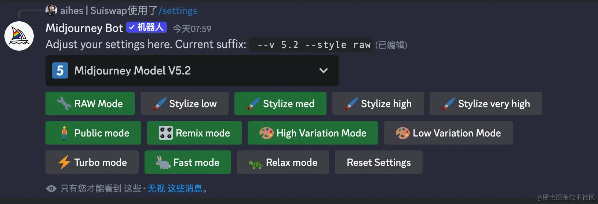The width and height of the screenshot is (598, 204).
Task: Click the dropdown chevron arrow
Action: pos(323,70)
